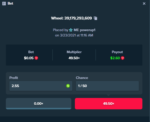Copy the Wheel bet ID
This screenshot has height=122, width=150.
point(95,18)
